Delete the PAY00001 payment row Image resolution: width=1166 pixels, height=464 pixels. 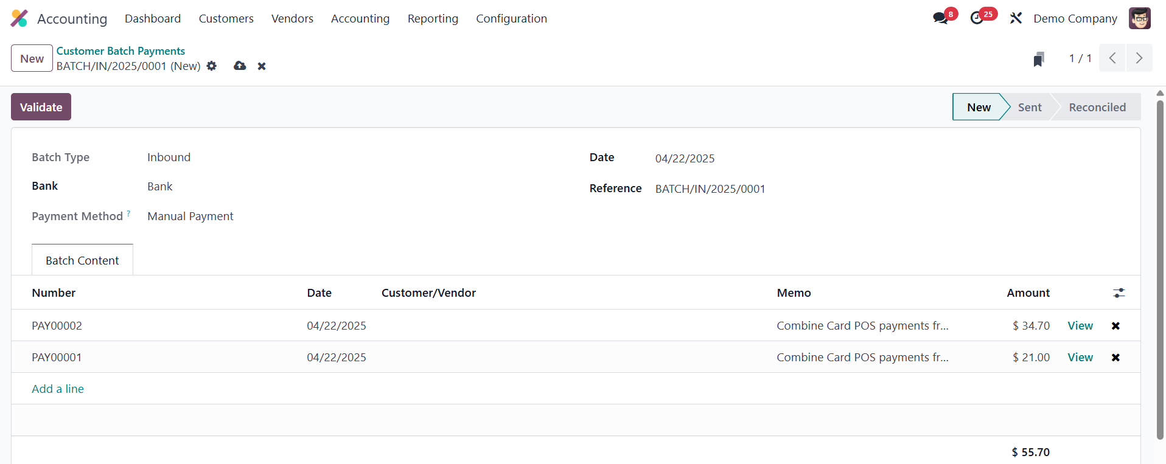point(1115,358)
